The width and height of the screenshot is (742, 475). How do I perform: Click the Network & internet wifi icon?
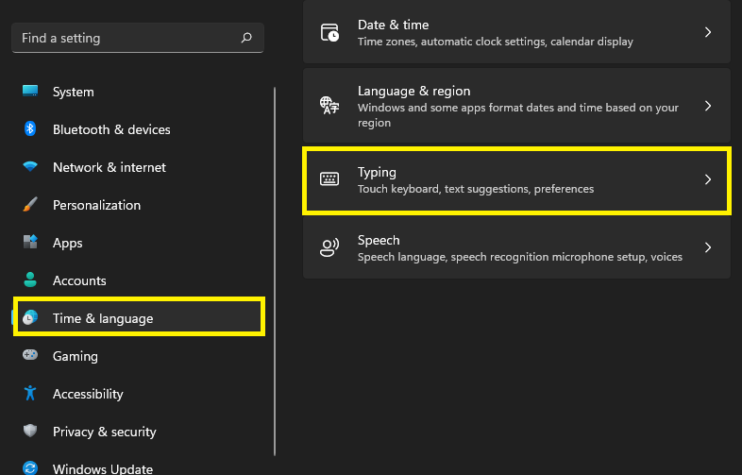[30, 167]
